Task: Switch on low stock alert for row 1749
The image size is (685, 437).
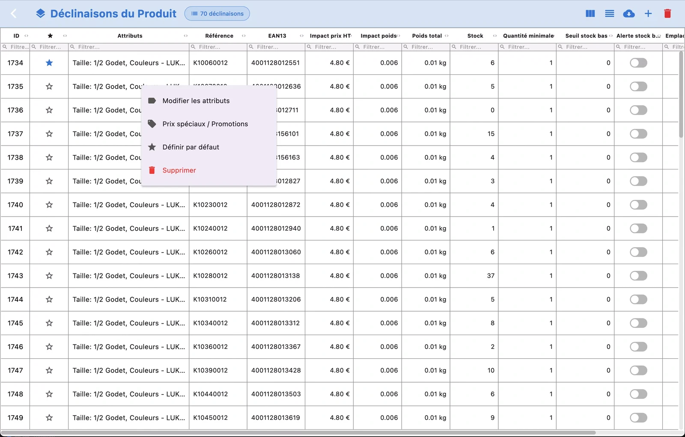Action: [638, 418]
